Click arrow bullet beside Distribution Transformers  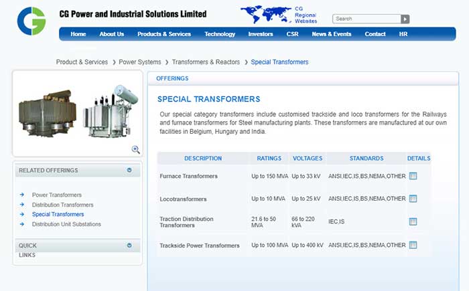pos(22,205)
